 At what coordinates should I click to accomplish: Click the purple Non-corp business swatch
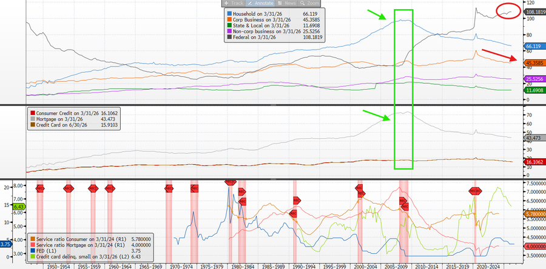click(x=229, y=31)
